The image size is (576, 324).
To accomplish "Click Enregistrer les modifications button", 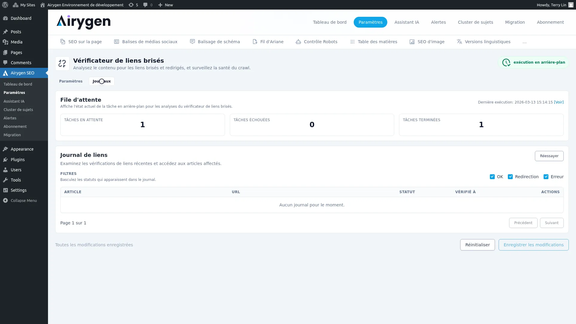I will 533,245.
